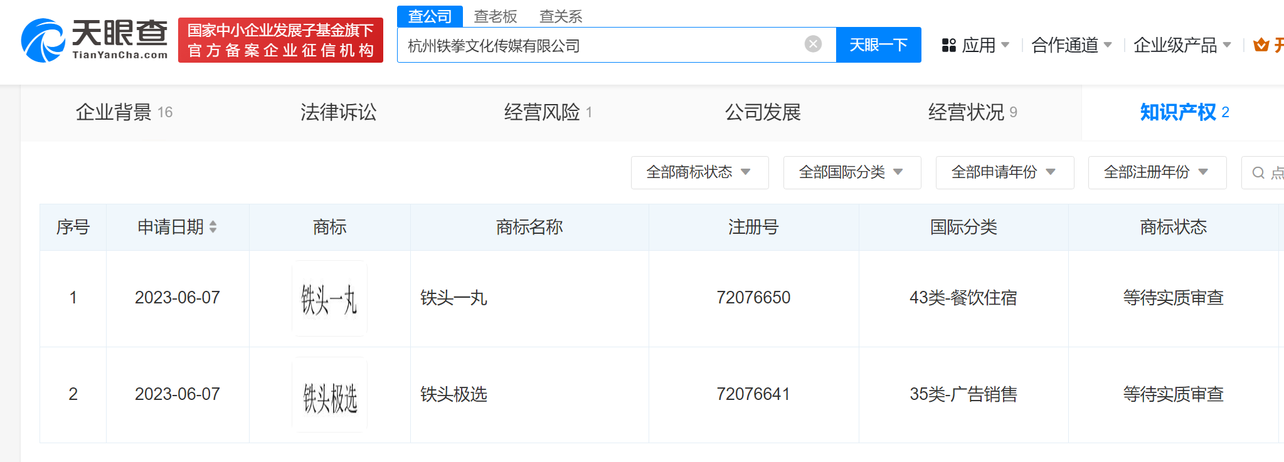Select the 知识产权 tab
Screen dimensions: 1284x462
tap(1184, 112)
